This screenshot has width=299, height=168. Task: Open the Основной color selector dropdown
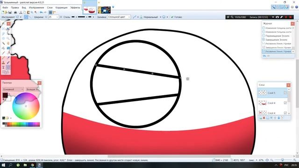(x=13, y=89)
